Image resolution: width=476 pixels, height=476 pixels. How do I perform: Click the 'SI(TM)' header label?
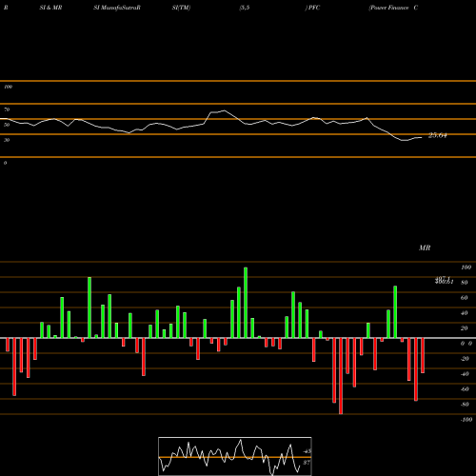(x=181, y=8)
